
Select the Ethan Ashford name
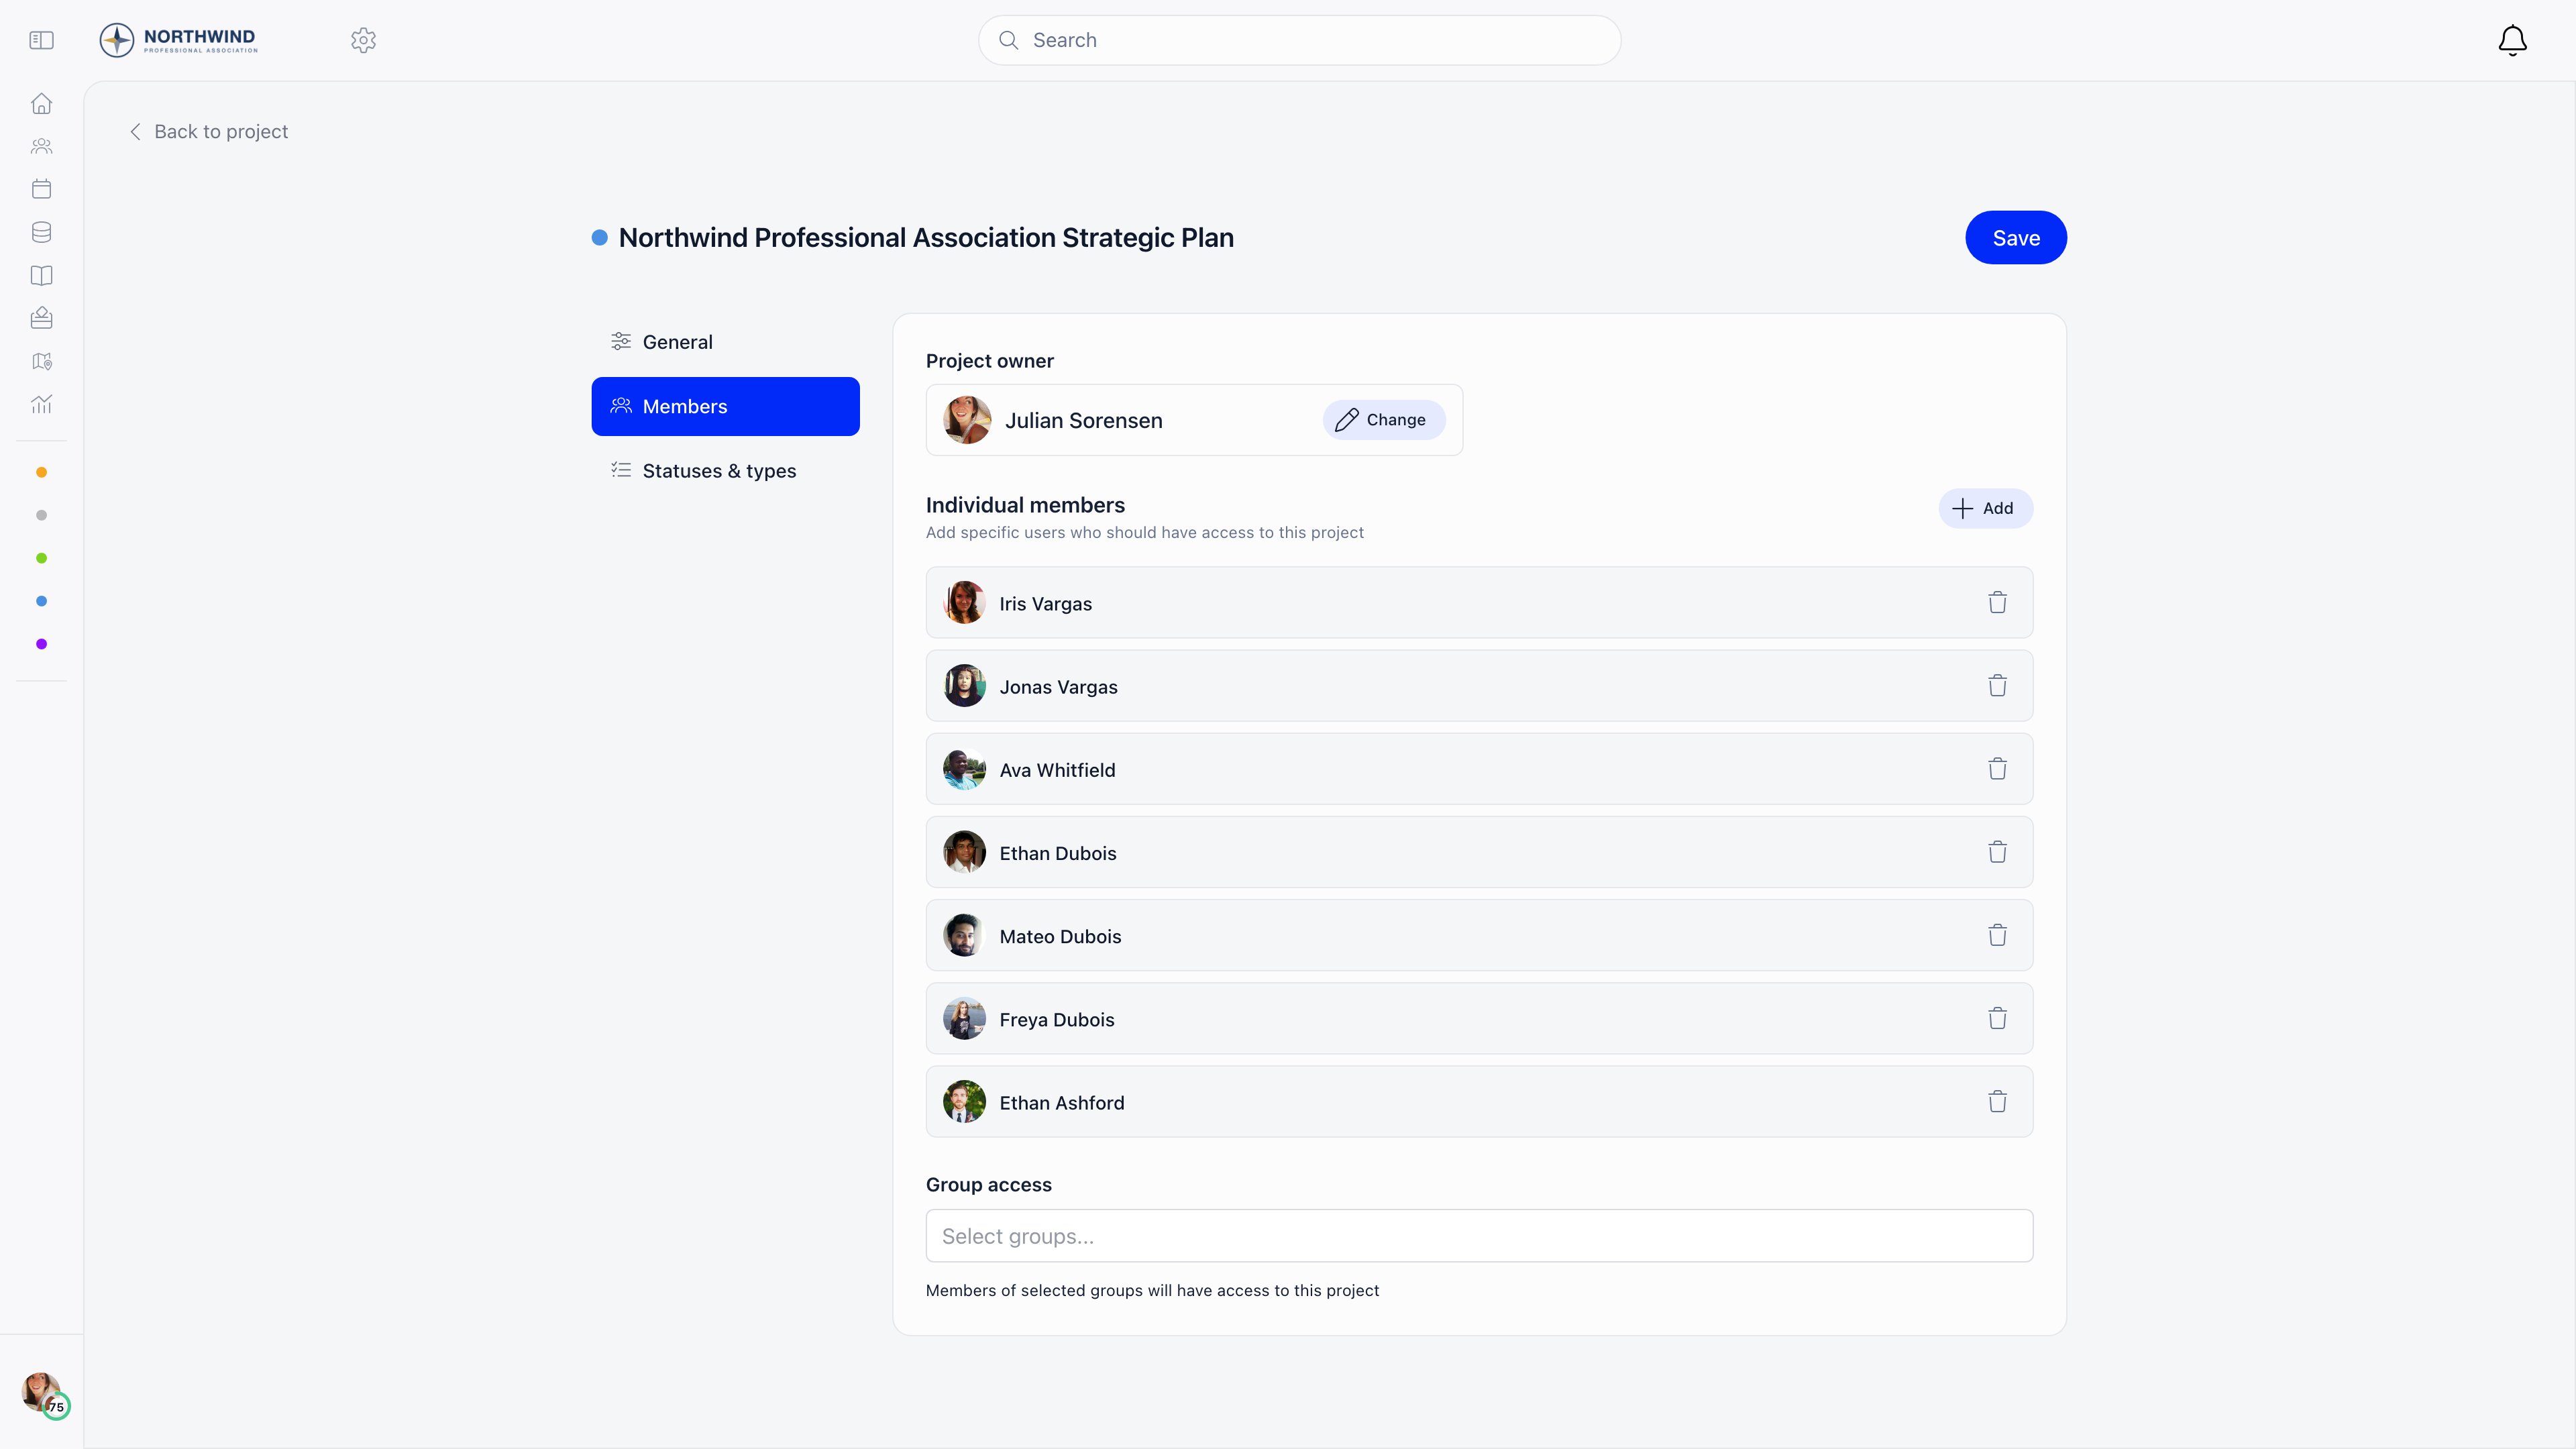(1061, 1102)
